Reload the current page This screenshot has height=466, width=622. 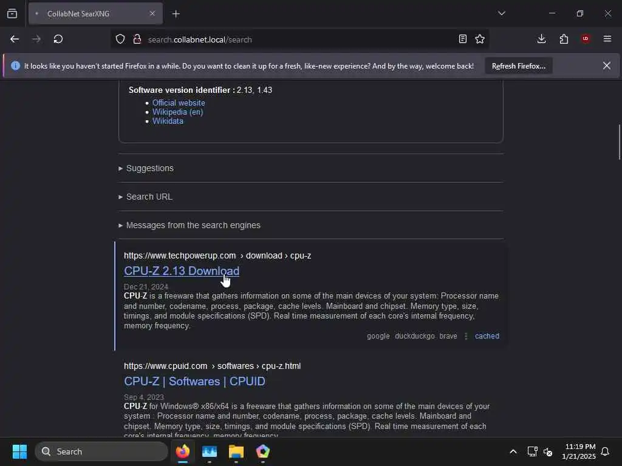click(x=58, y=39)
